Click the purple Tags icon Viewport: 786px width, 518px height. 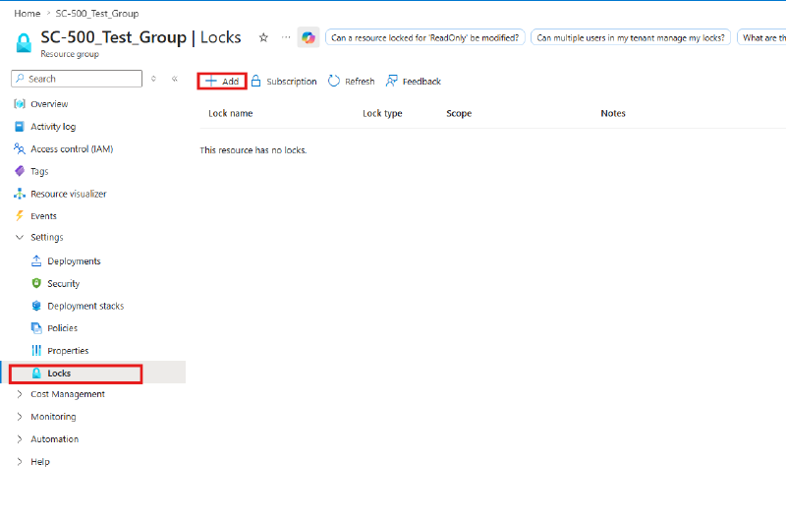[20, 171]
